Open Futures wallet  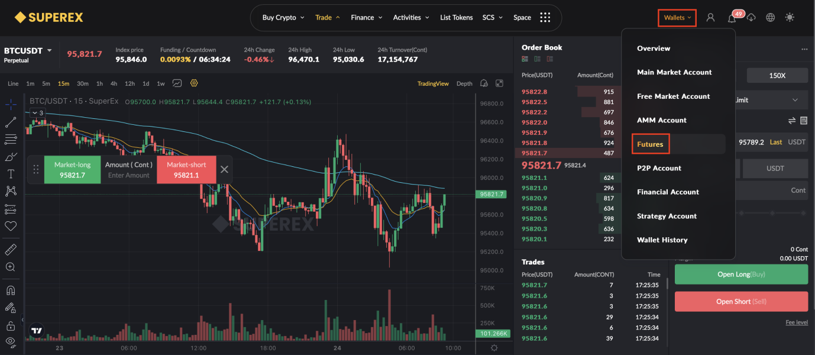point(650,144)
